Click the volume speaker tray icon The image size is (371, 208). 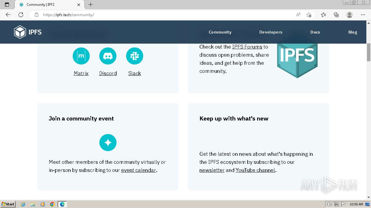(330, 204)
